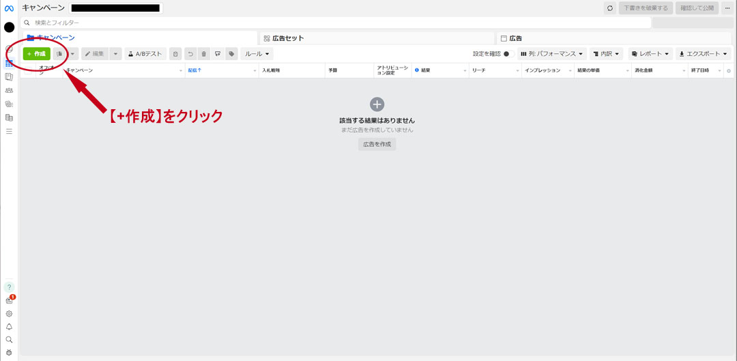Image resolution: width=737 pixels, height=361 pixels.
Task: Click the 検索とフィルター search field
Action: coord(336,23)
